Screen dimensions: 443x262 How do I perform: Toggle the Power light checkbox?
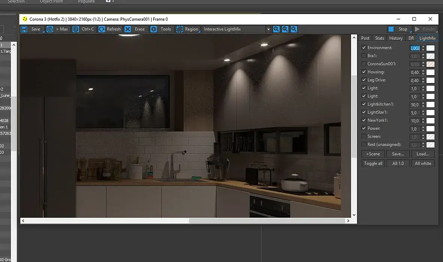click(x=364, y=128)
